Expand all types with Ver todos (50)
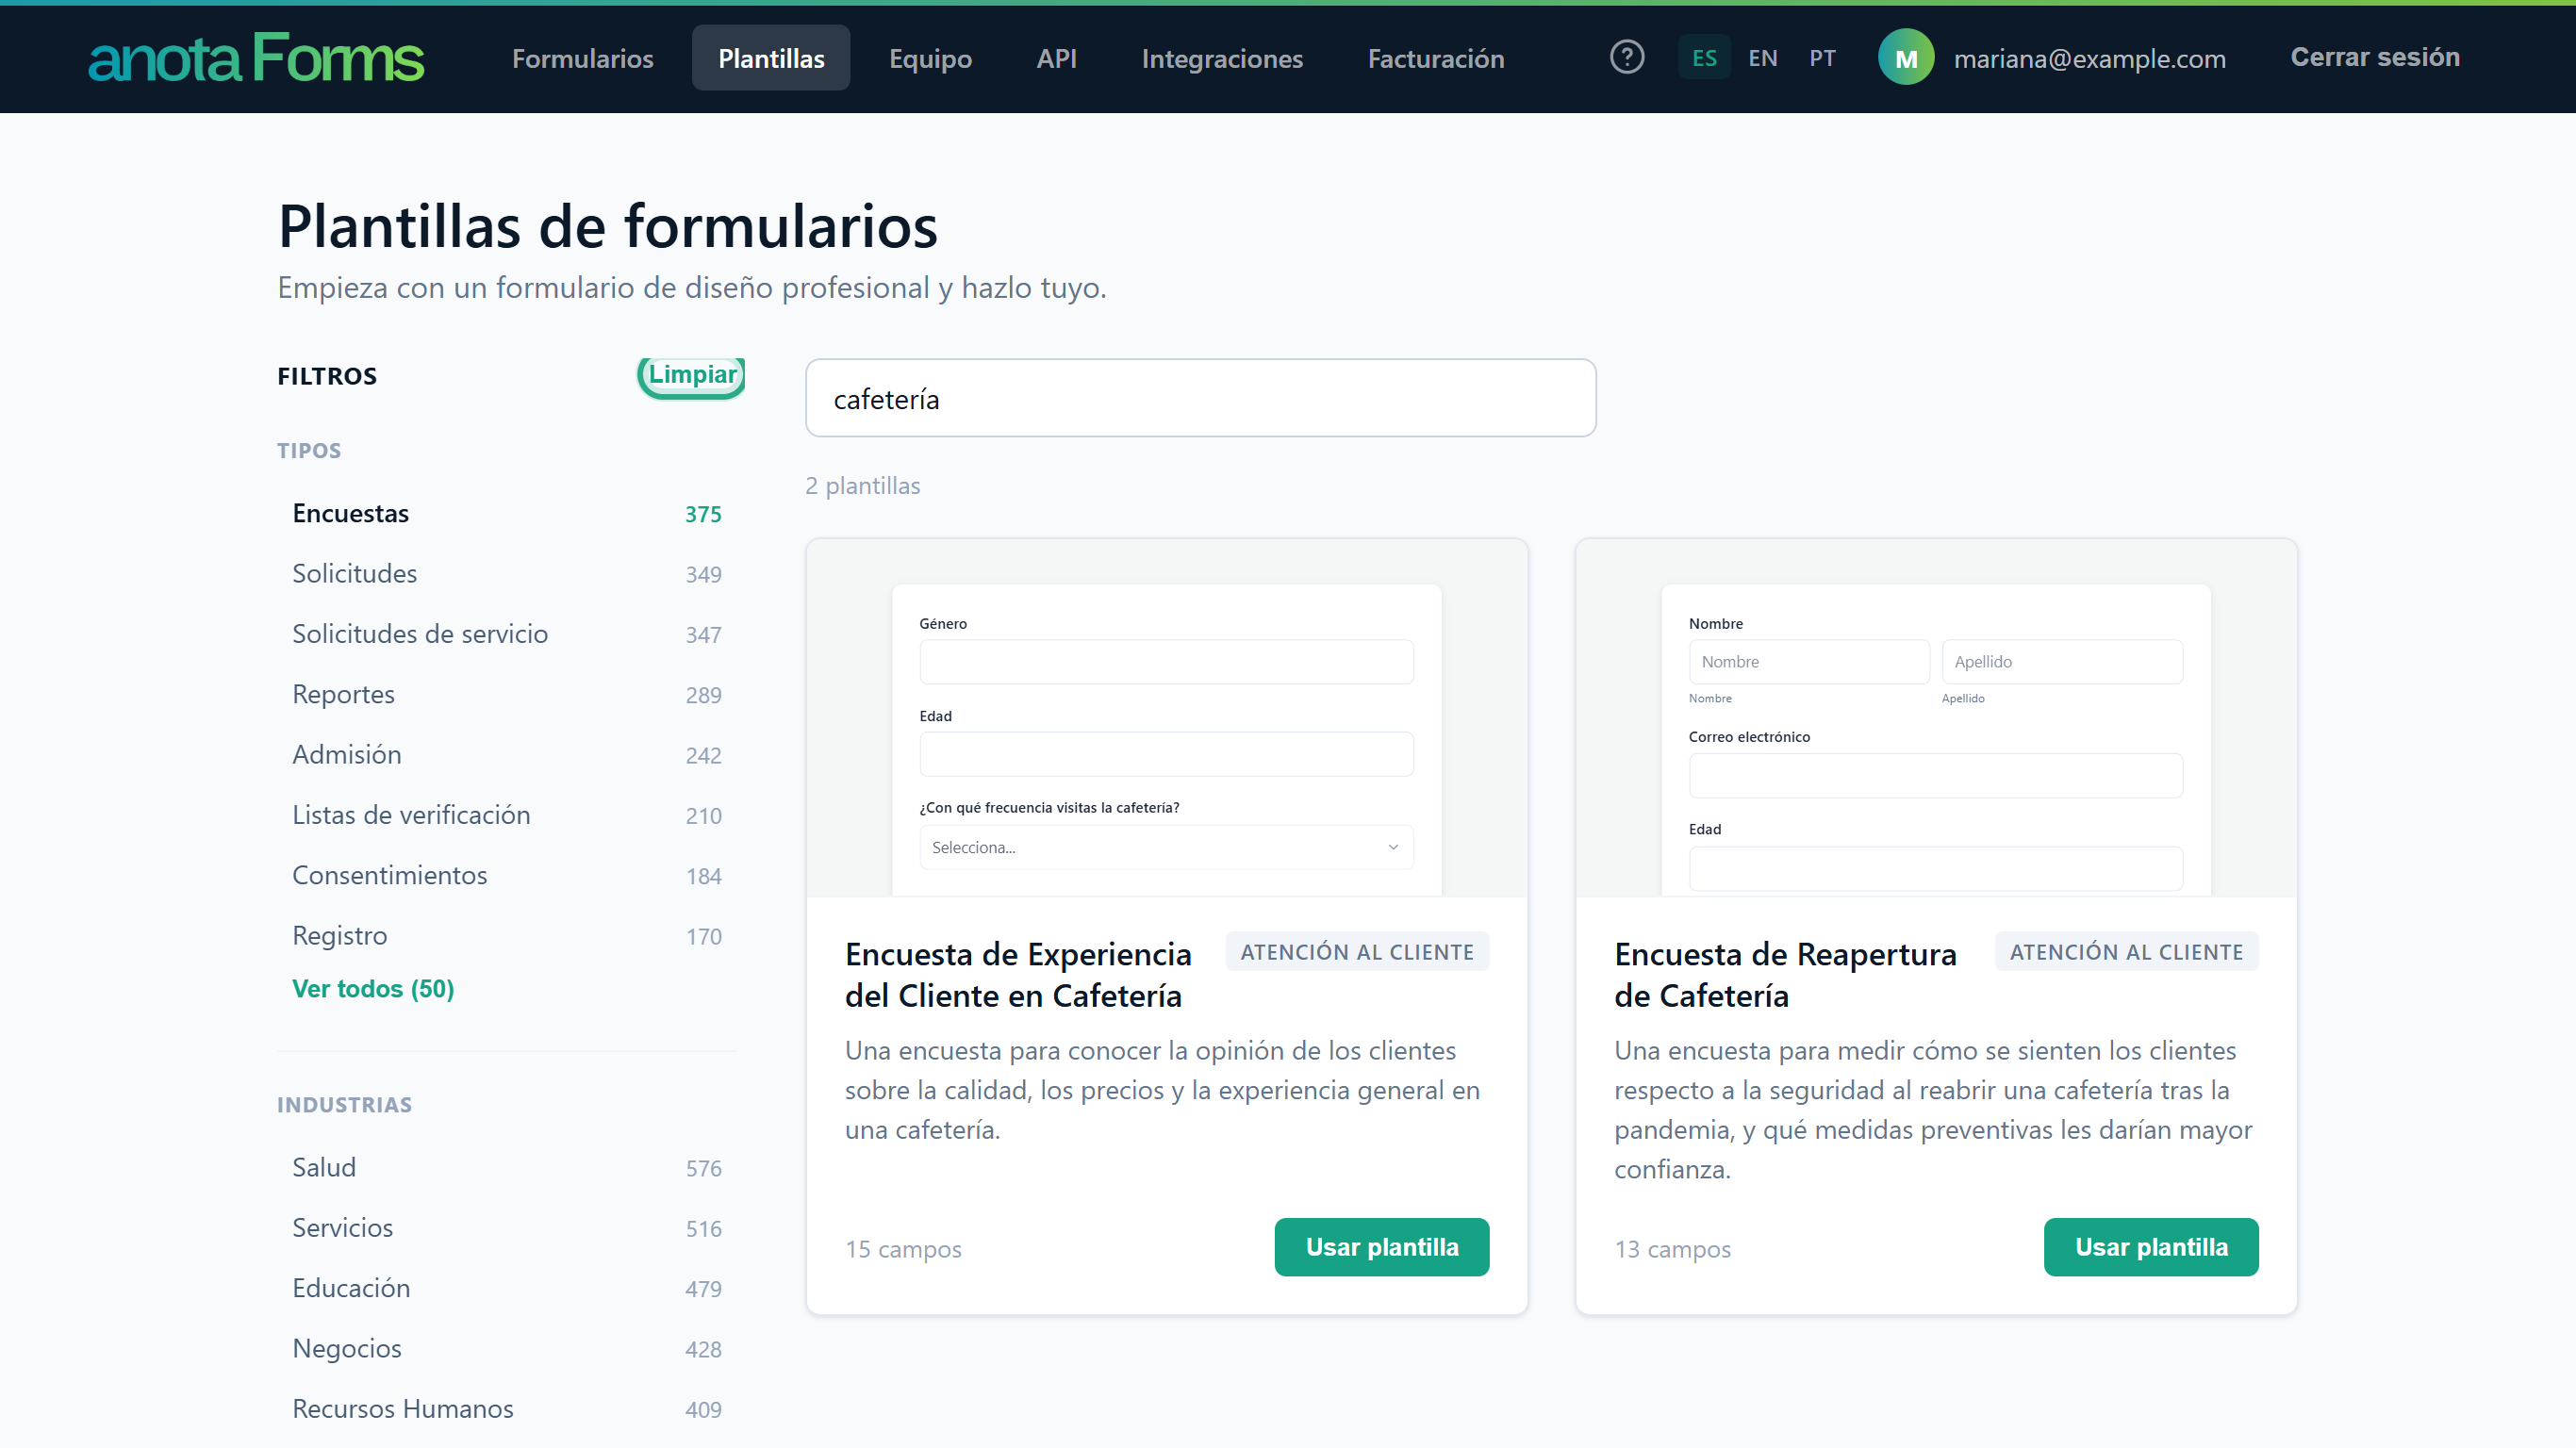 [x=373, y=988]
